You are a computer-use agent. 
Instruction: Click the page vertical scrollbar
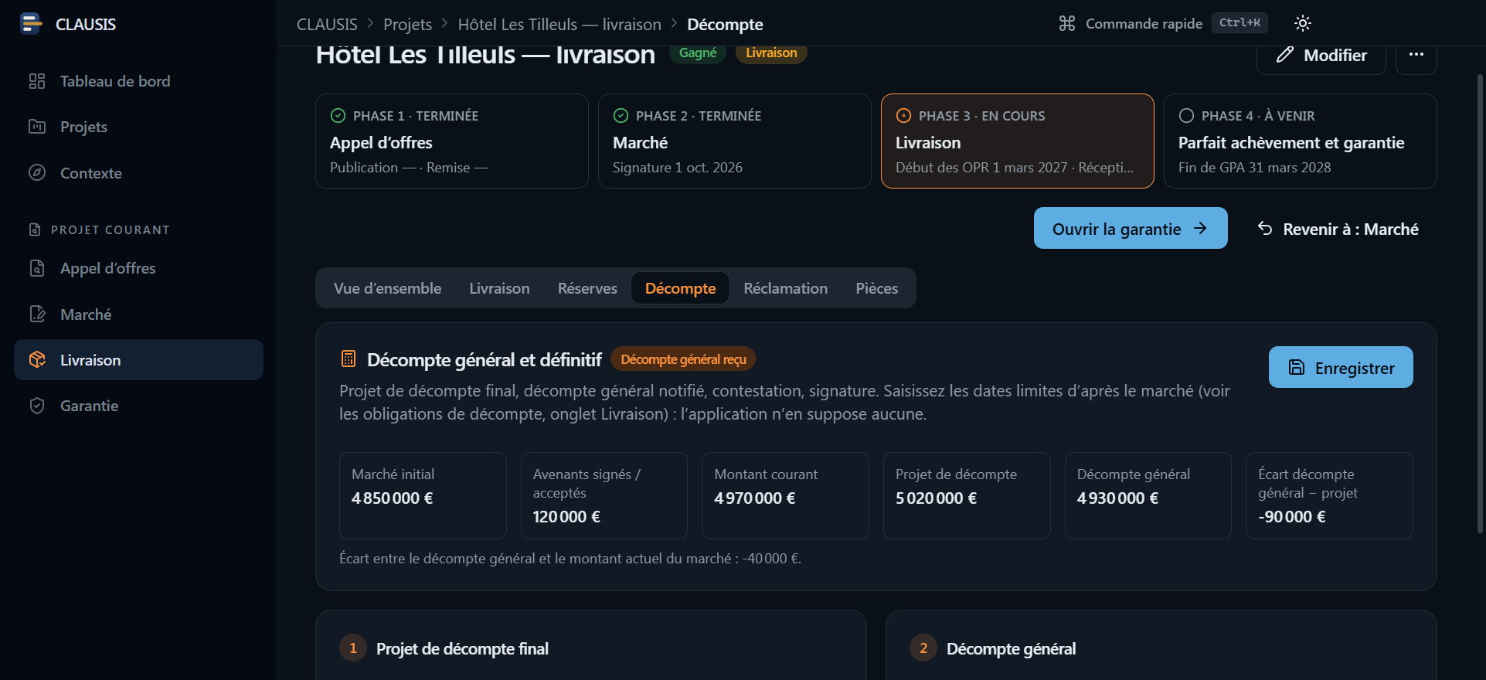point(1481,303)
